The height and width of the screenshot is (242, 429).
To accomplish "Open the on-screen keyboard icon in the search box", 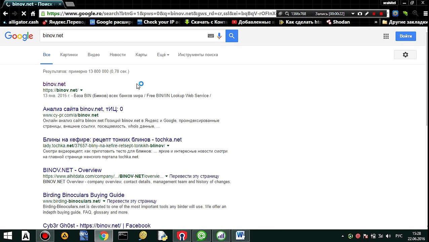I will 211,36.
